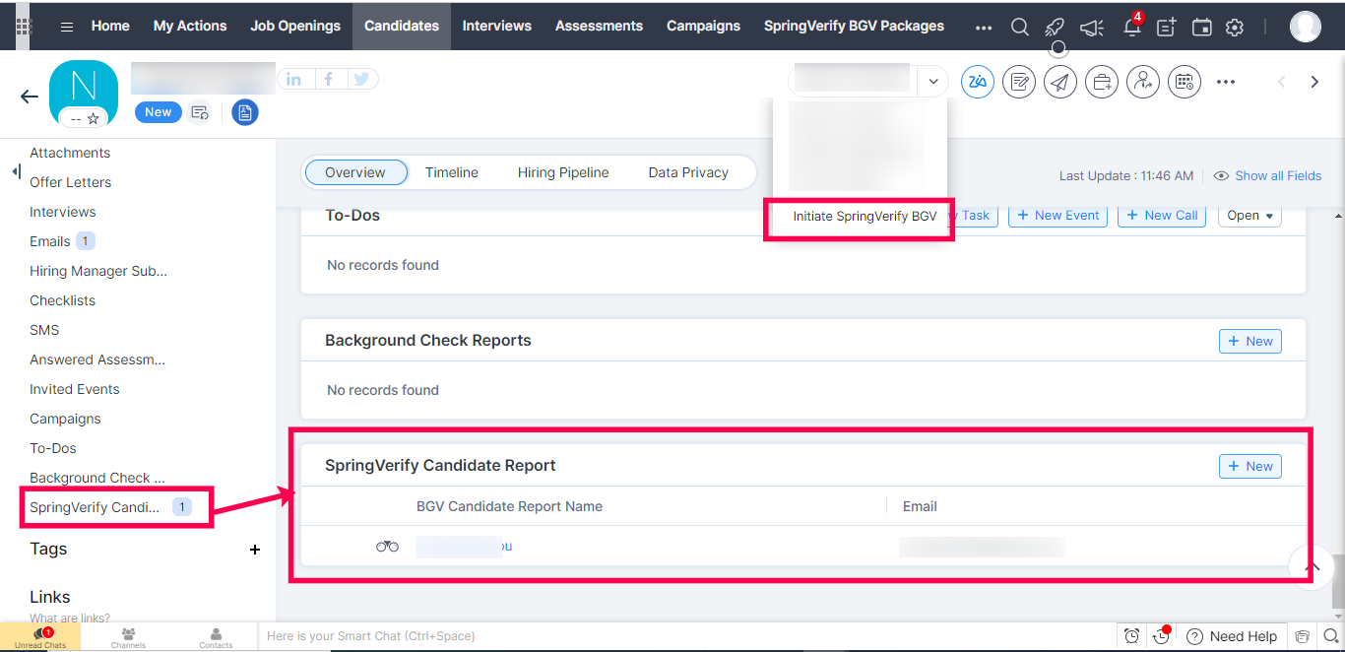Click the alarm clock reminders icon
The image size is (1345, 652).
pyautogui.click(x=1132, y=636)
